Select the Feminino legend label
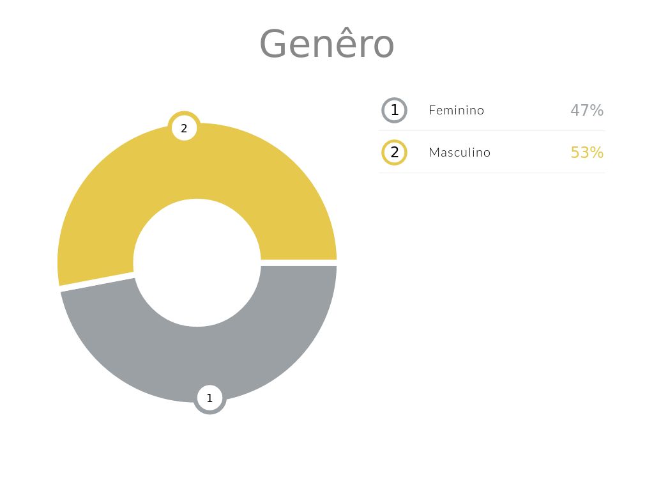654x491 pixels. point(456,110)
